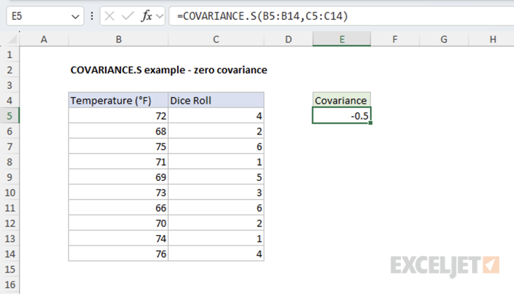Viewport: 514px width, 294px height.
Task: Select dice roll cell in row 6
Action: click(x=216, y=132)
